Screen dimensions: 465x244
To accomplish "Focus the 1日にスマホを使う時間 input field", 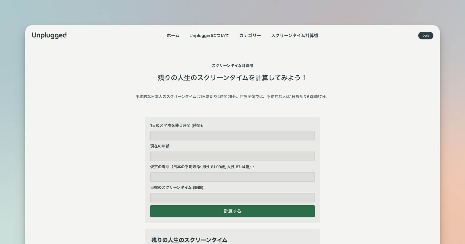I will [x=233, y=136].
